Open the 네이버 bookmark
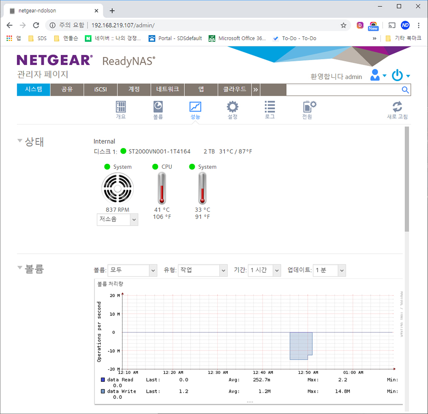 pyautogui.click(x=113, y=38)
